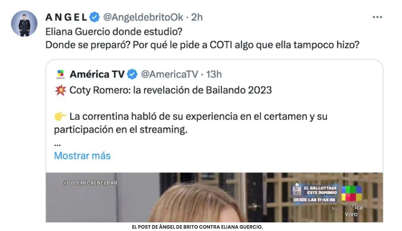
Task: Click the collision emoji before Coty Romero
Action: tap(61, 90)
